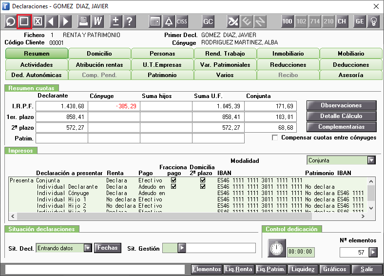Start the stopwatch in Control dedicación

coord(276,248)
